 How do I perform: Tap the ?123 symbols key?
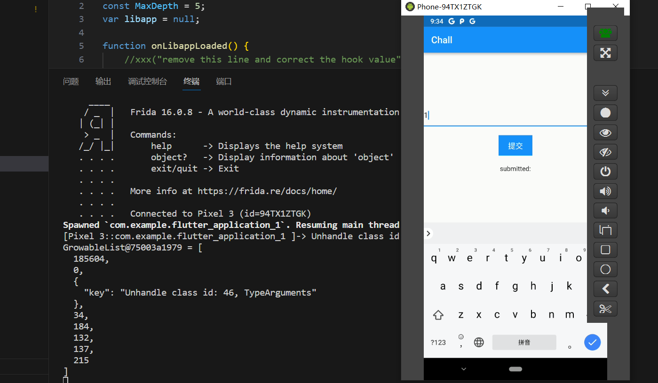[x=438, y=342]
